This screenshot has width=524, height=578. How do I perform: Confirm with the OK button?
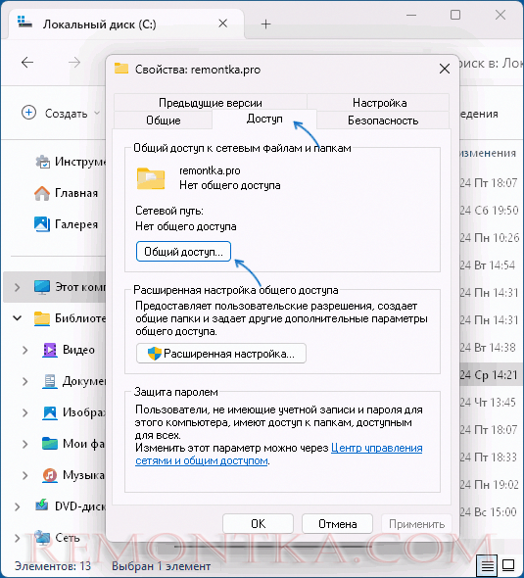click(258, 524)
